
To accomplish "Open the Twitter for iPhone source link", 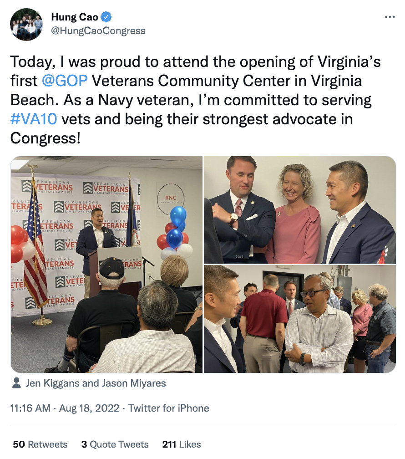I will (x=169, y=408).
